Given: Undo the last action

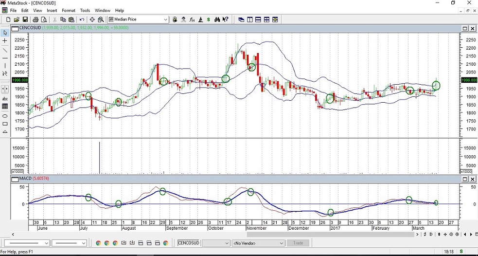Looking at the screenshot, I should (x=82, y=19).
